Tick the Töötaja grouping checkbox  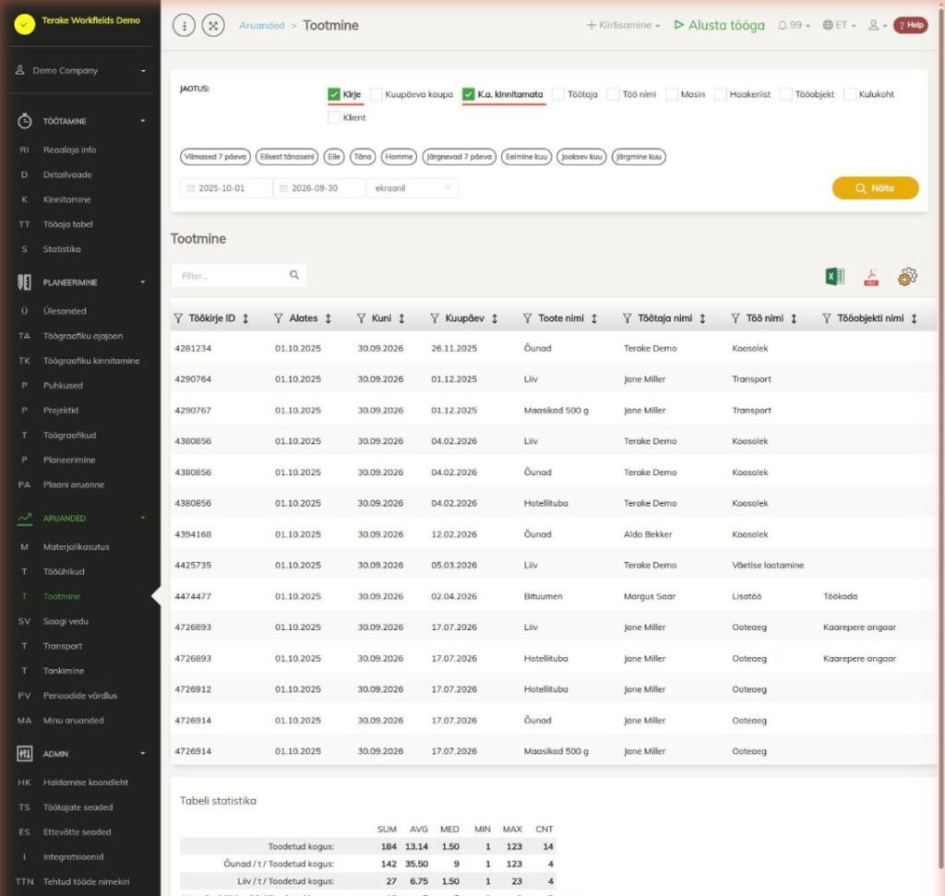coord(558,94)
